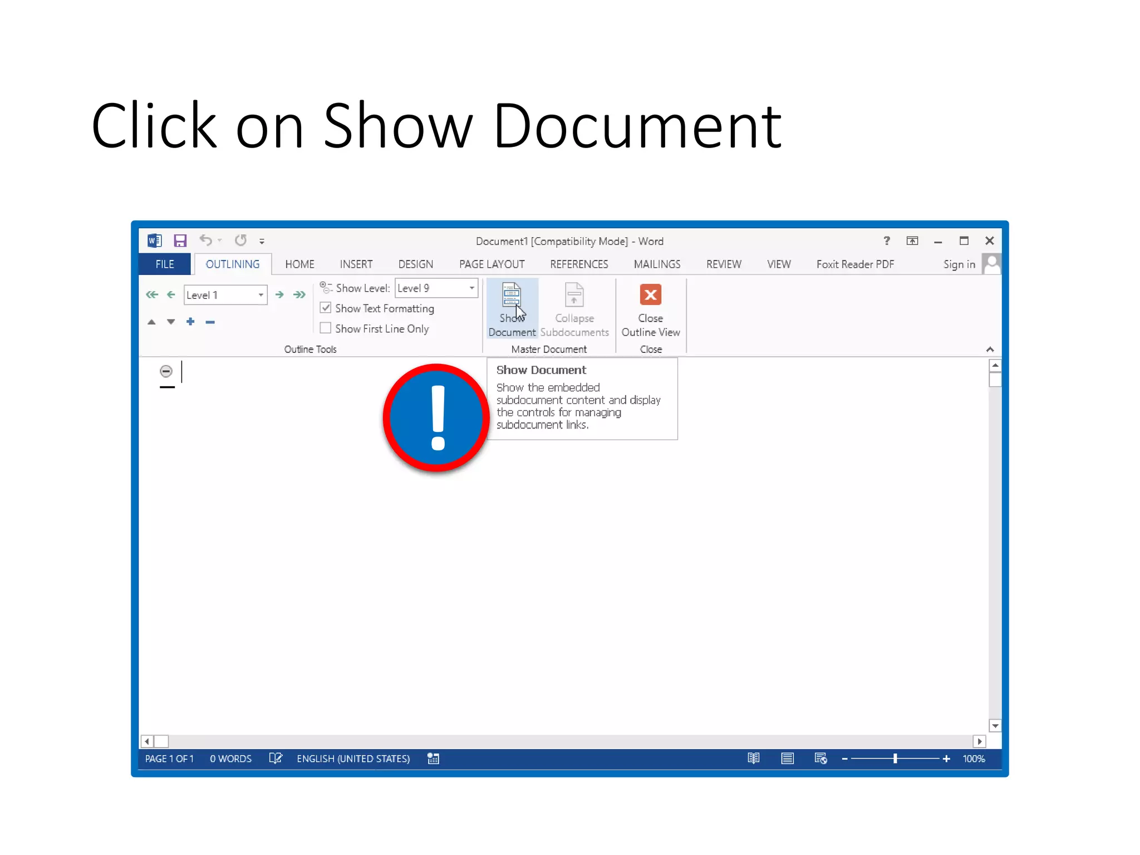The image size is (1140, 855).
Task: Enable Show First Line Only checkbox
Action: click(326, 328)
